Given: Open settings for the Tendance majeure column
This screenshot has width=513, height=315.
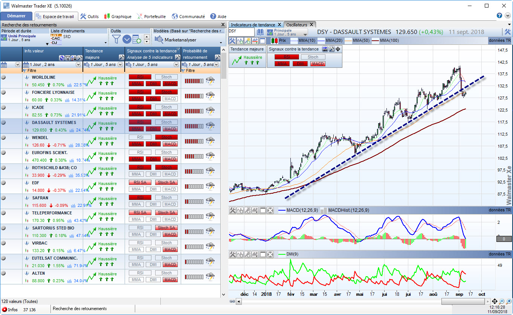Looking at the screenshot, I should [x=121, y=57].
